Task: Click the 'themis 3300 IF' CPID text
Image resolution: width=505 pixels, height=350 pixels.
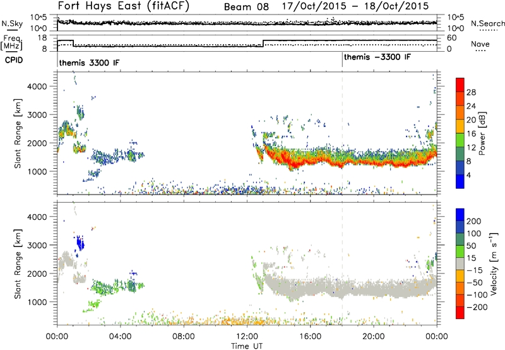Action: 89,63
